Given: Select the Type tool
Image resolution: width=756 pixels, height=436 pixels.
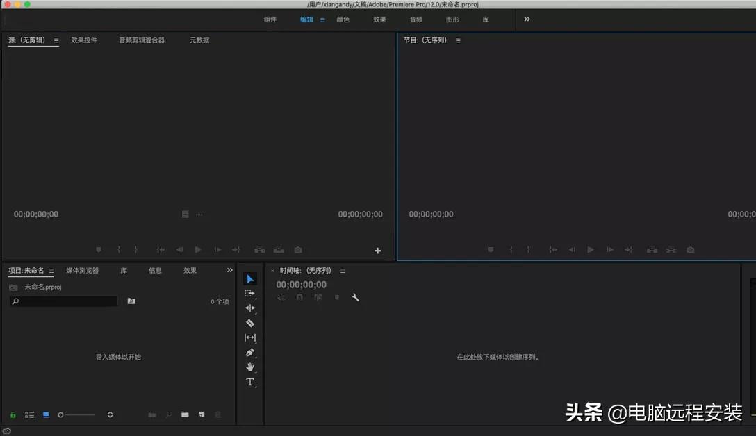Looking at the screenshot, I should pos(250,383).
